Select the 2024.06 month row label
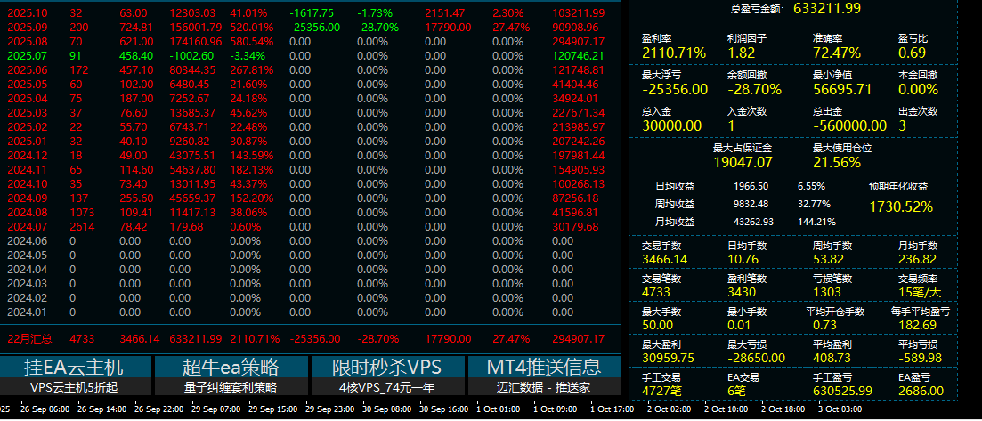 point(27,240)
